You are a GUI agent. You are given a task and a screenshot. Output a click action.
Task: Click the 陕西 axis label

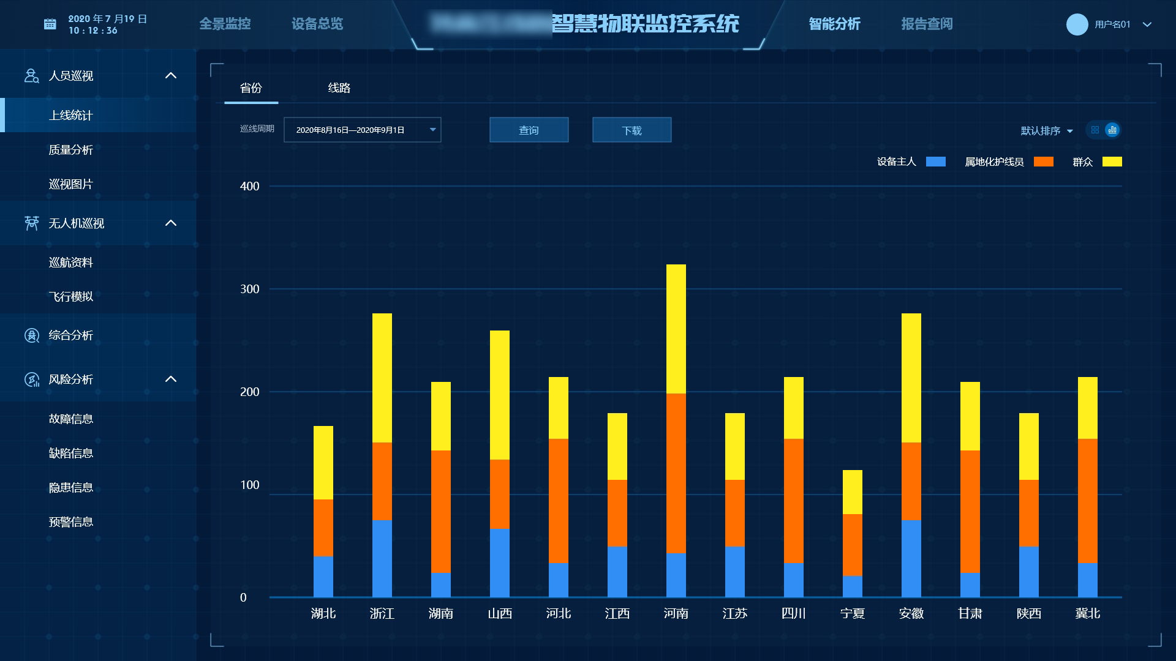[x=1029, y=613]
